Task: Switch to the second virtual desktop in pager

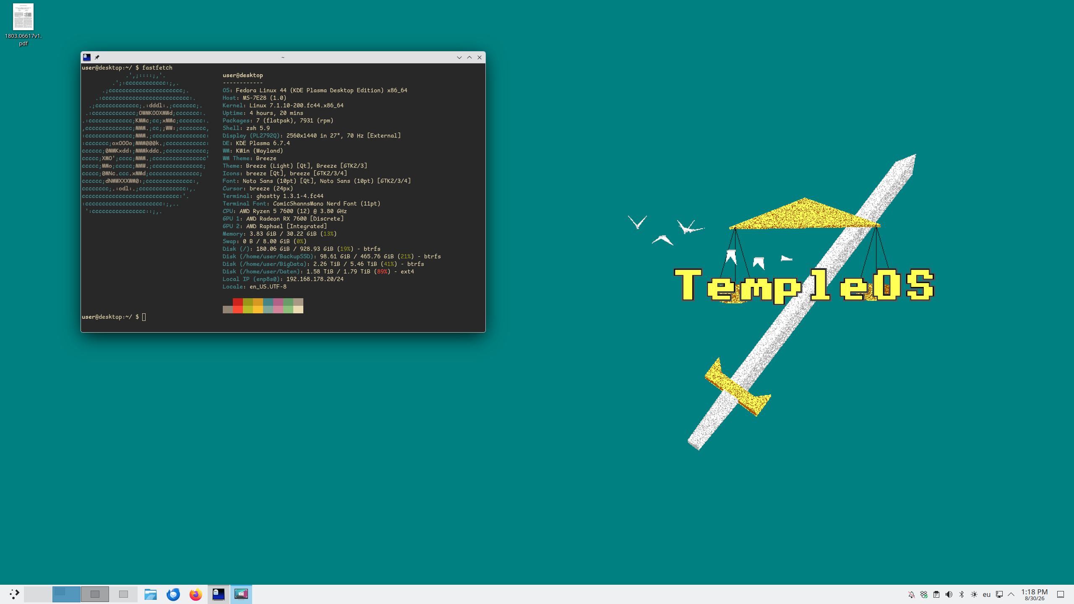Action: pyautogui.click(x=66, y=594)
